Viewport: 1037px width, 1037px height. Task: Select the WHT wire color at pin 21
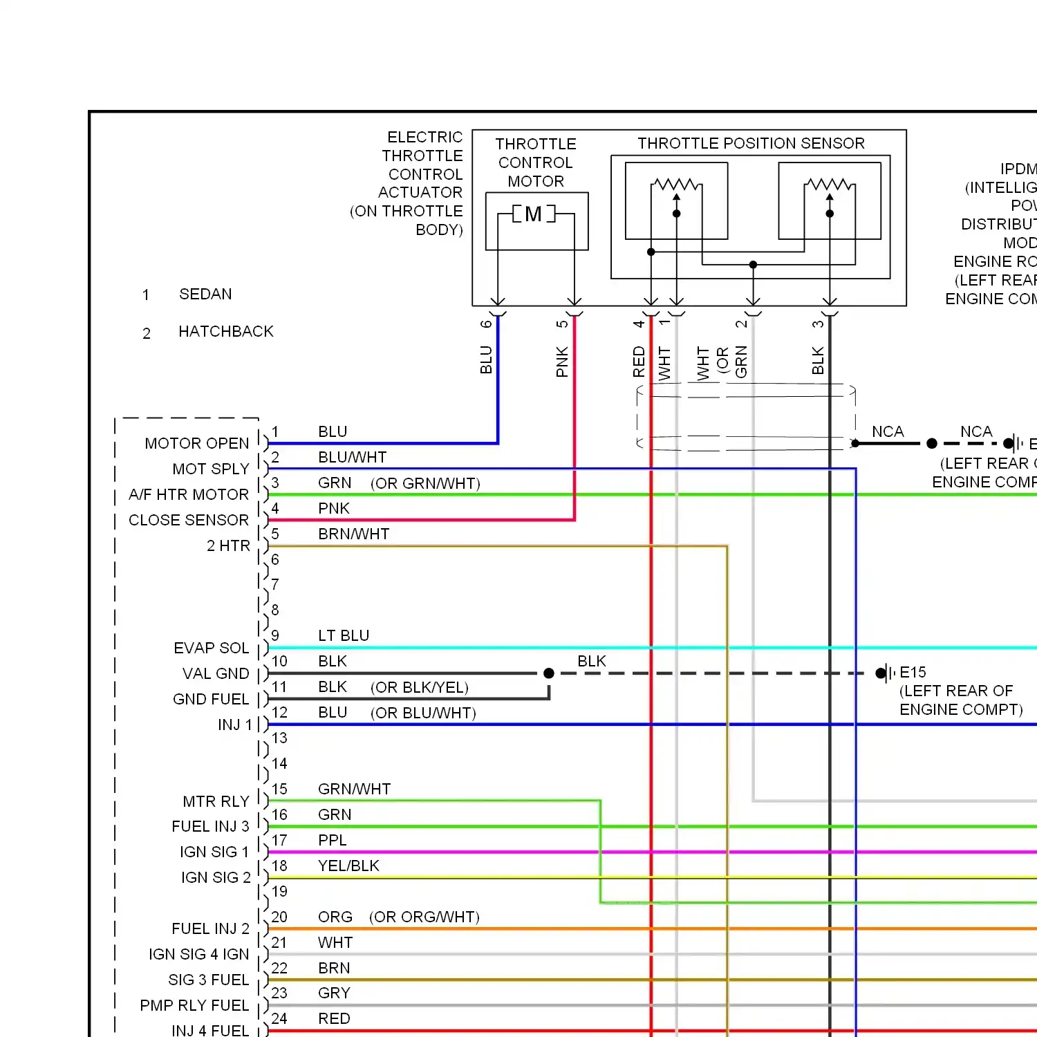tap(335, 942)
